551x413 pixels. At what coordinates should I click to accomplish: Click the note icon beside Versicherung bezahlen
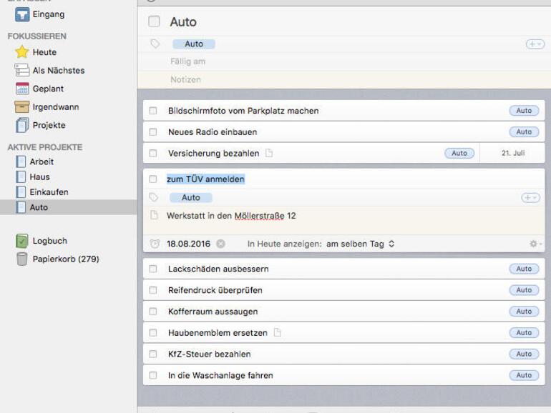(269, 153)
